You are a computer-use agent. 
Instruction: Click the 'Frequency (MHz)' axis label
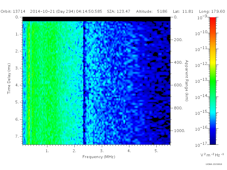(99, 157)
